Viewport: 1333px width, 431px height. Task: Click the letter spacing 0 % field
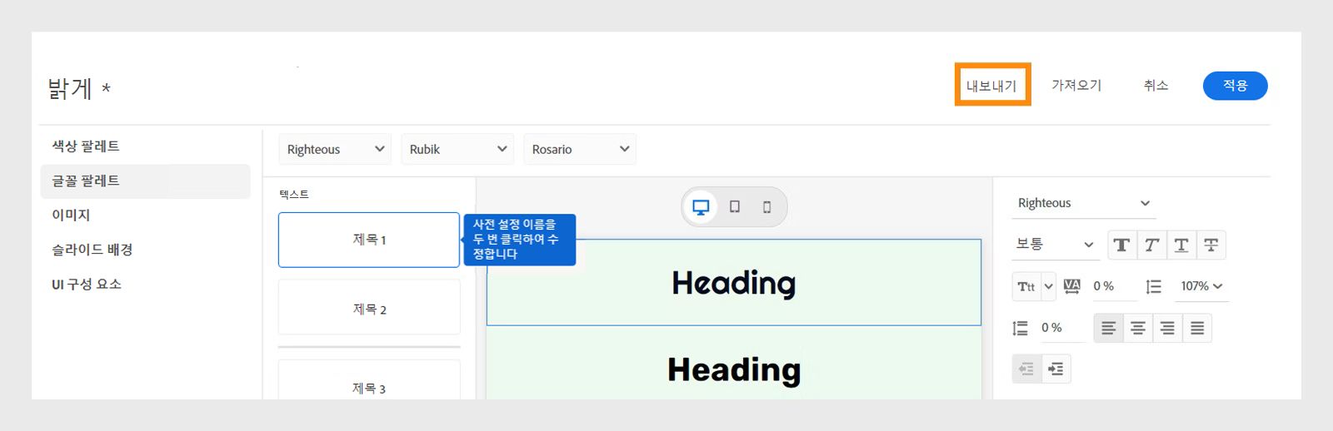pos(1114,286)
